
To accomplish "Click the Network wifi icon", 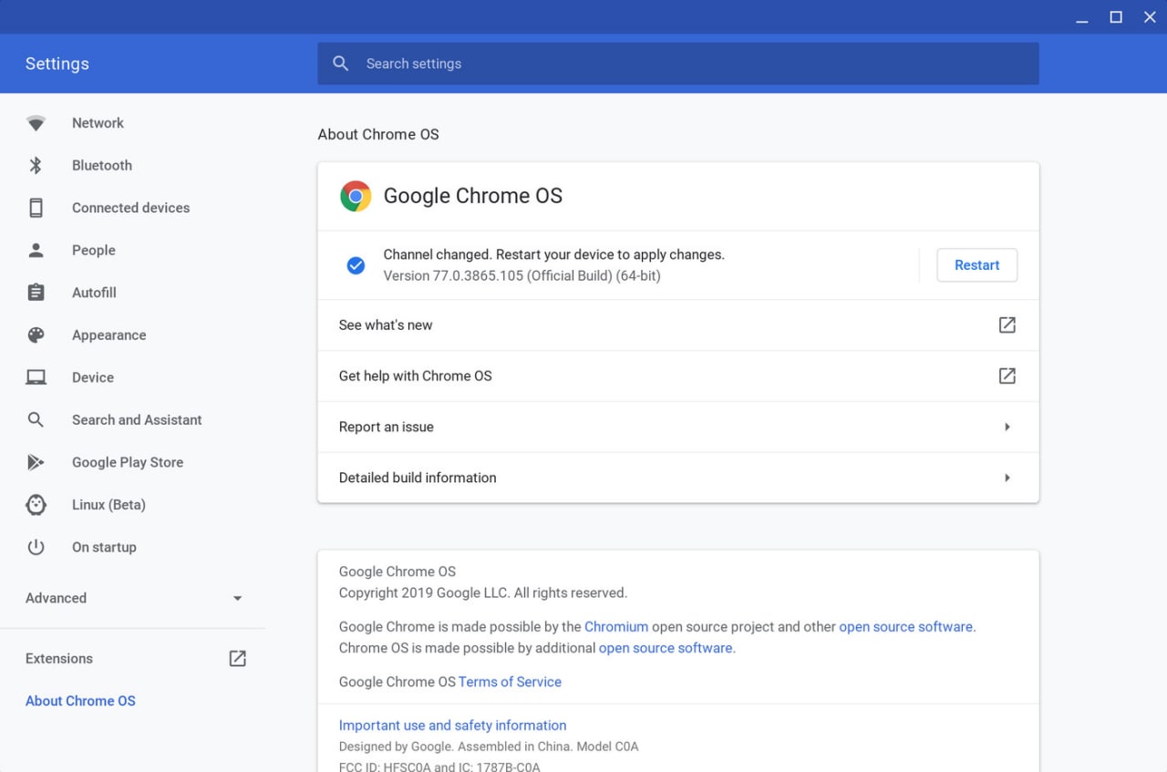I will click(36, 123).
